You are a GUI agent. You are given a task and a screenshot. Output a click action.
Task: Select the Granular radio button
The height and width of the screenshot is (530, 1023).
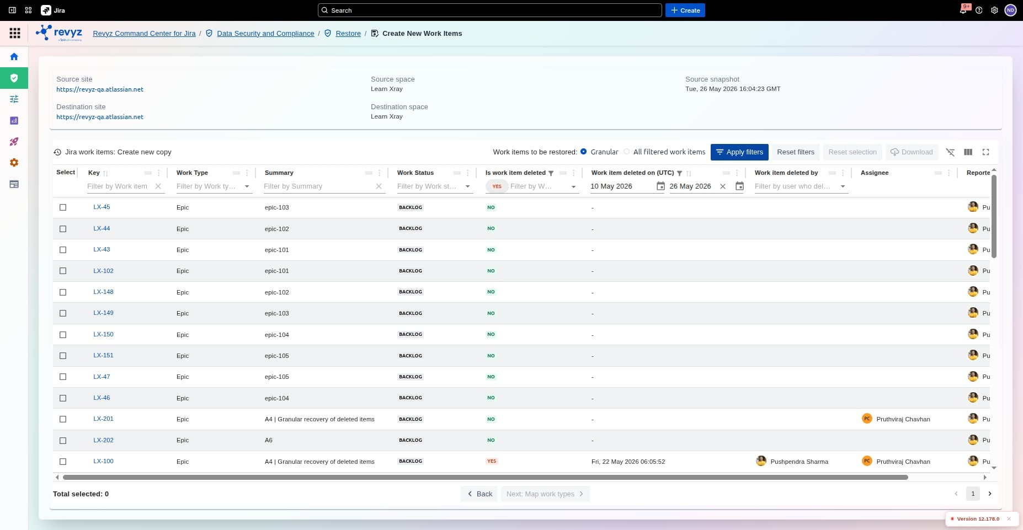tap(584, 152)
